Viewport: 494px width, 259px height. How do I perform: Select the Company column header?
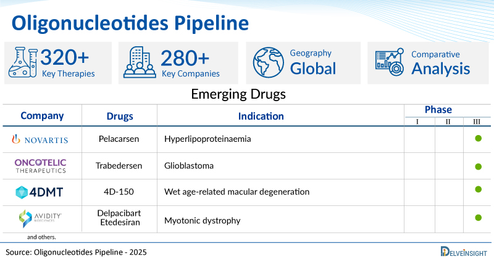coord(42,115)
